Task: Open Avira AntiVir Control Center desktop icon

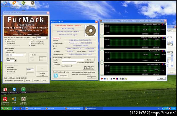Action: click(5, 101)
